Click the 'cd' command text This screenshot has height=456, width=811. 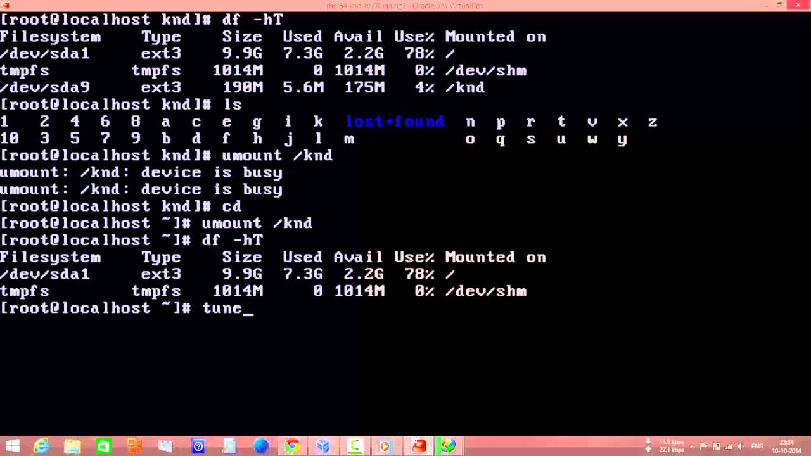coord(232,206)
